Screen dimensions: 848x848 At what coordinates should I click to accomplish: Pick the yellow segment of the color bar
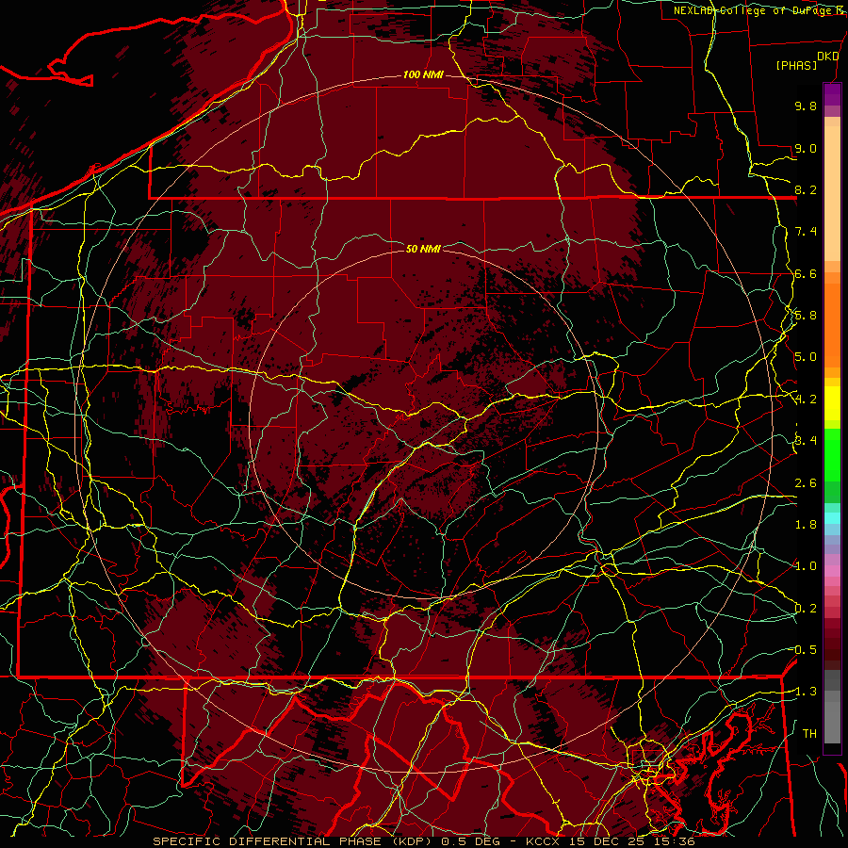(832, 403)
